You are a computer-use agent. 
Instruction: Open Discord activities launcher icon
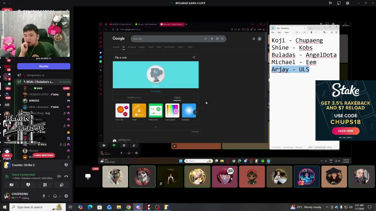click(x=45, y=185)
